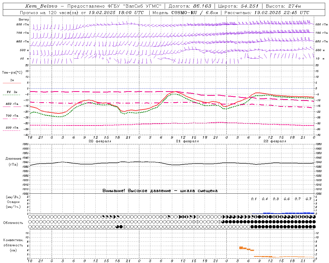Click the 850 гПа temperature legend entry
This screenshot has width=329, height=263.
12,104
